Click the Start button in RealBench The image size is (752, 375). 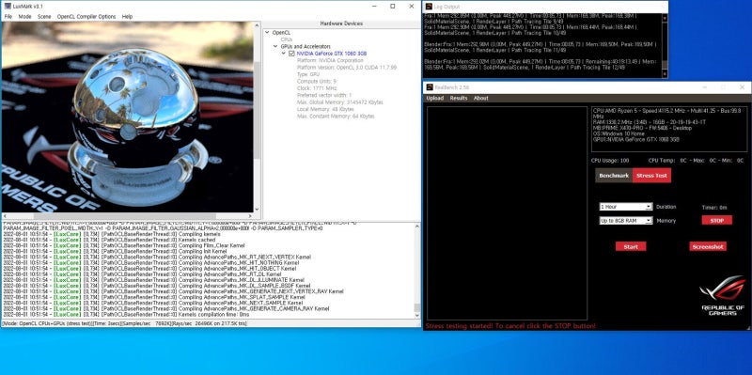pyautogui.click(x=631, y=246)
